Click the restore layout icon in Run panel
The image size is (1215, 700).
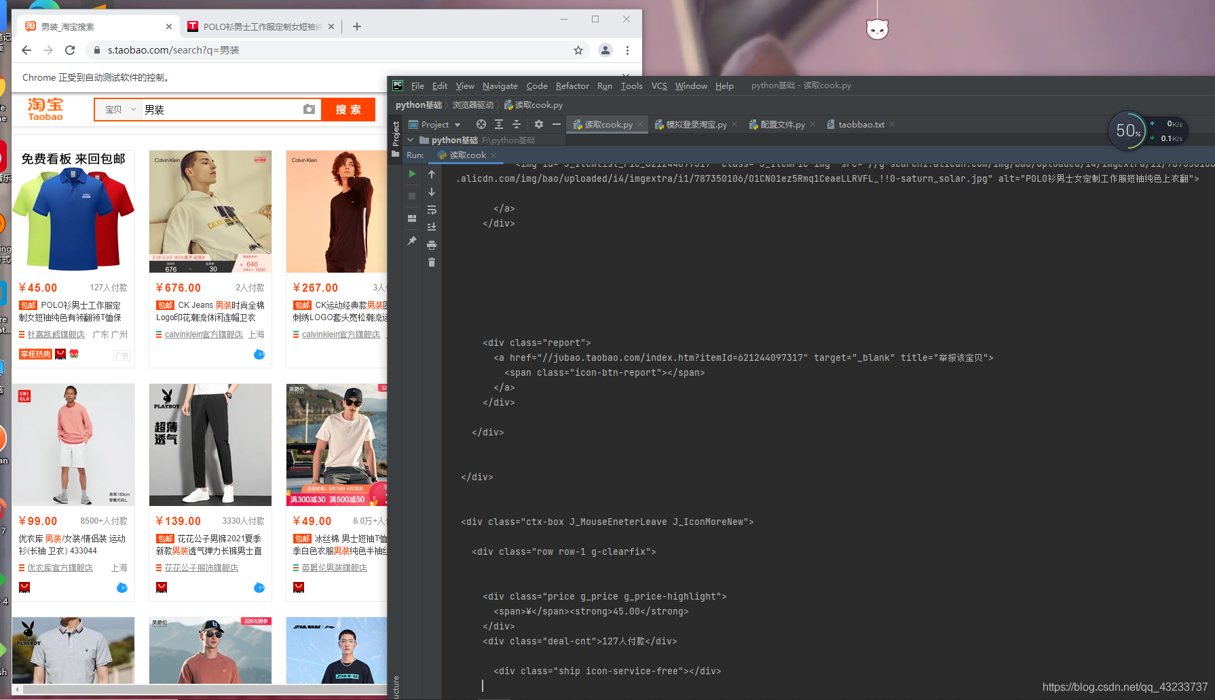[x=412, y=218]
